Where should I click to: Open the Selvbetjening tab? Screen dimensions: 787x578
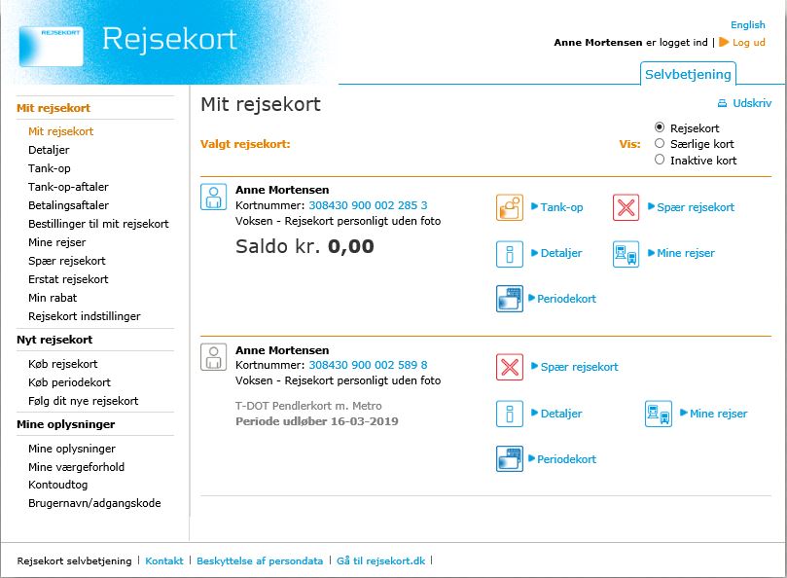[x=688, y=74]
